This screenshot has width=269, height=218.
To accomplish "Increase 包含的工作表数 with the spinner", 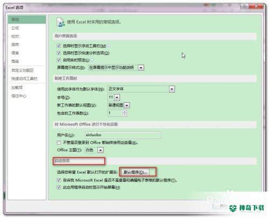I will click(x=125, y=111).
